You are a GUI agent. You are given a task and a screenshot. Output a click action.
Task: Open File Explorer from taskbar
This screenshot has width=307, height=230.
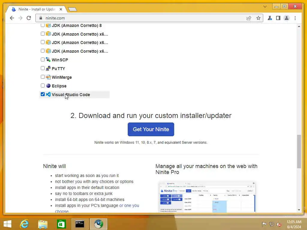pyautogui.click(x=43, y=224)
